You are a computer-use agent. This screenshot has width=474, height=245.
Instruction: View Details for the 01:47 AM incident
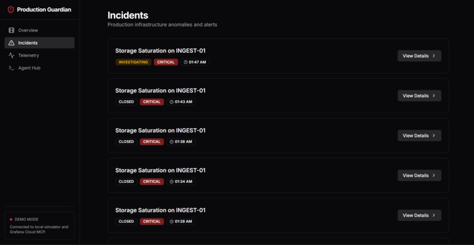419,56
